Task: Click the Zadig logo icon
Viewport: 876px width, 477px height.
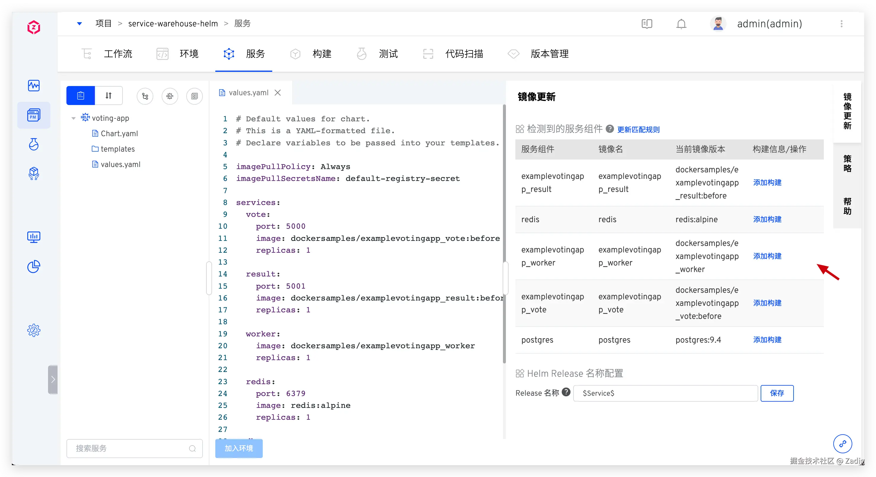Action: (34, 27)
